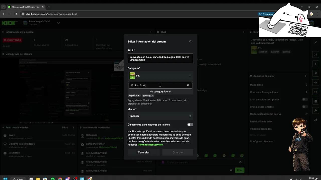Screen dimensions: 321x180
Task: Click the goal icon beside Objetivo de seguidores
Action: point(5,144)
